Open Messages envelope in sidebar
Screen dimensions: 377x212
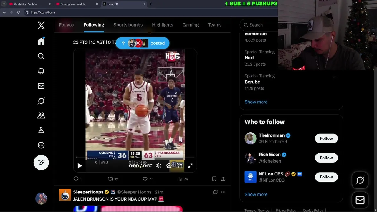[41, 86]
